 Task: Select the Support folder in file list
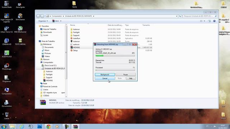[x=76, y=35]
